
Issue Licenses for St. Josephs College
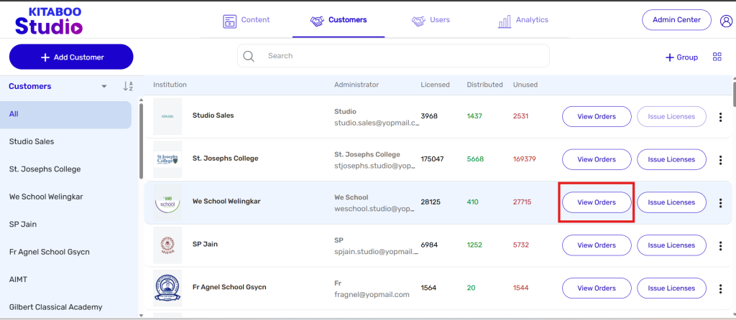point(671,159)
